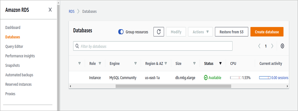Open Proxies in the sidebar
This screenshot has height=111, width=298.
[10, 94]
